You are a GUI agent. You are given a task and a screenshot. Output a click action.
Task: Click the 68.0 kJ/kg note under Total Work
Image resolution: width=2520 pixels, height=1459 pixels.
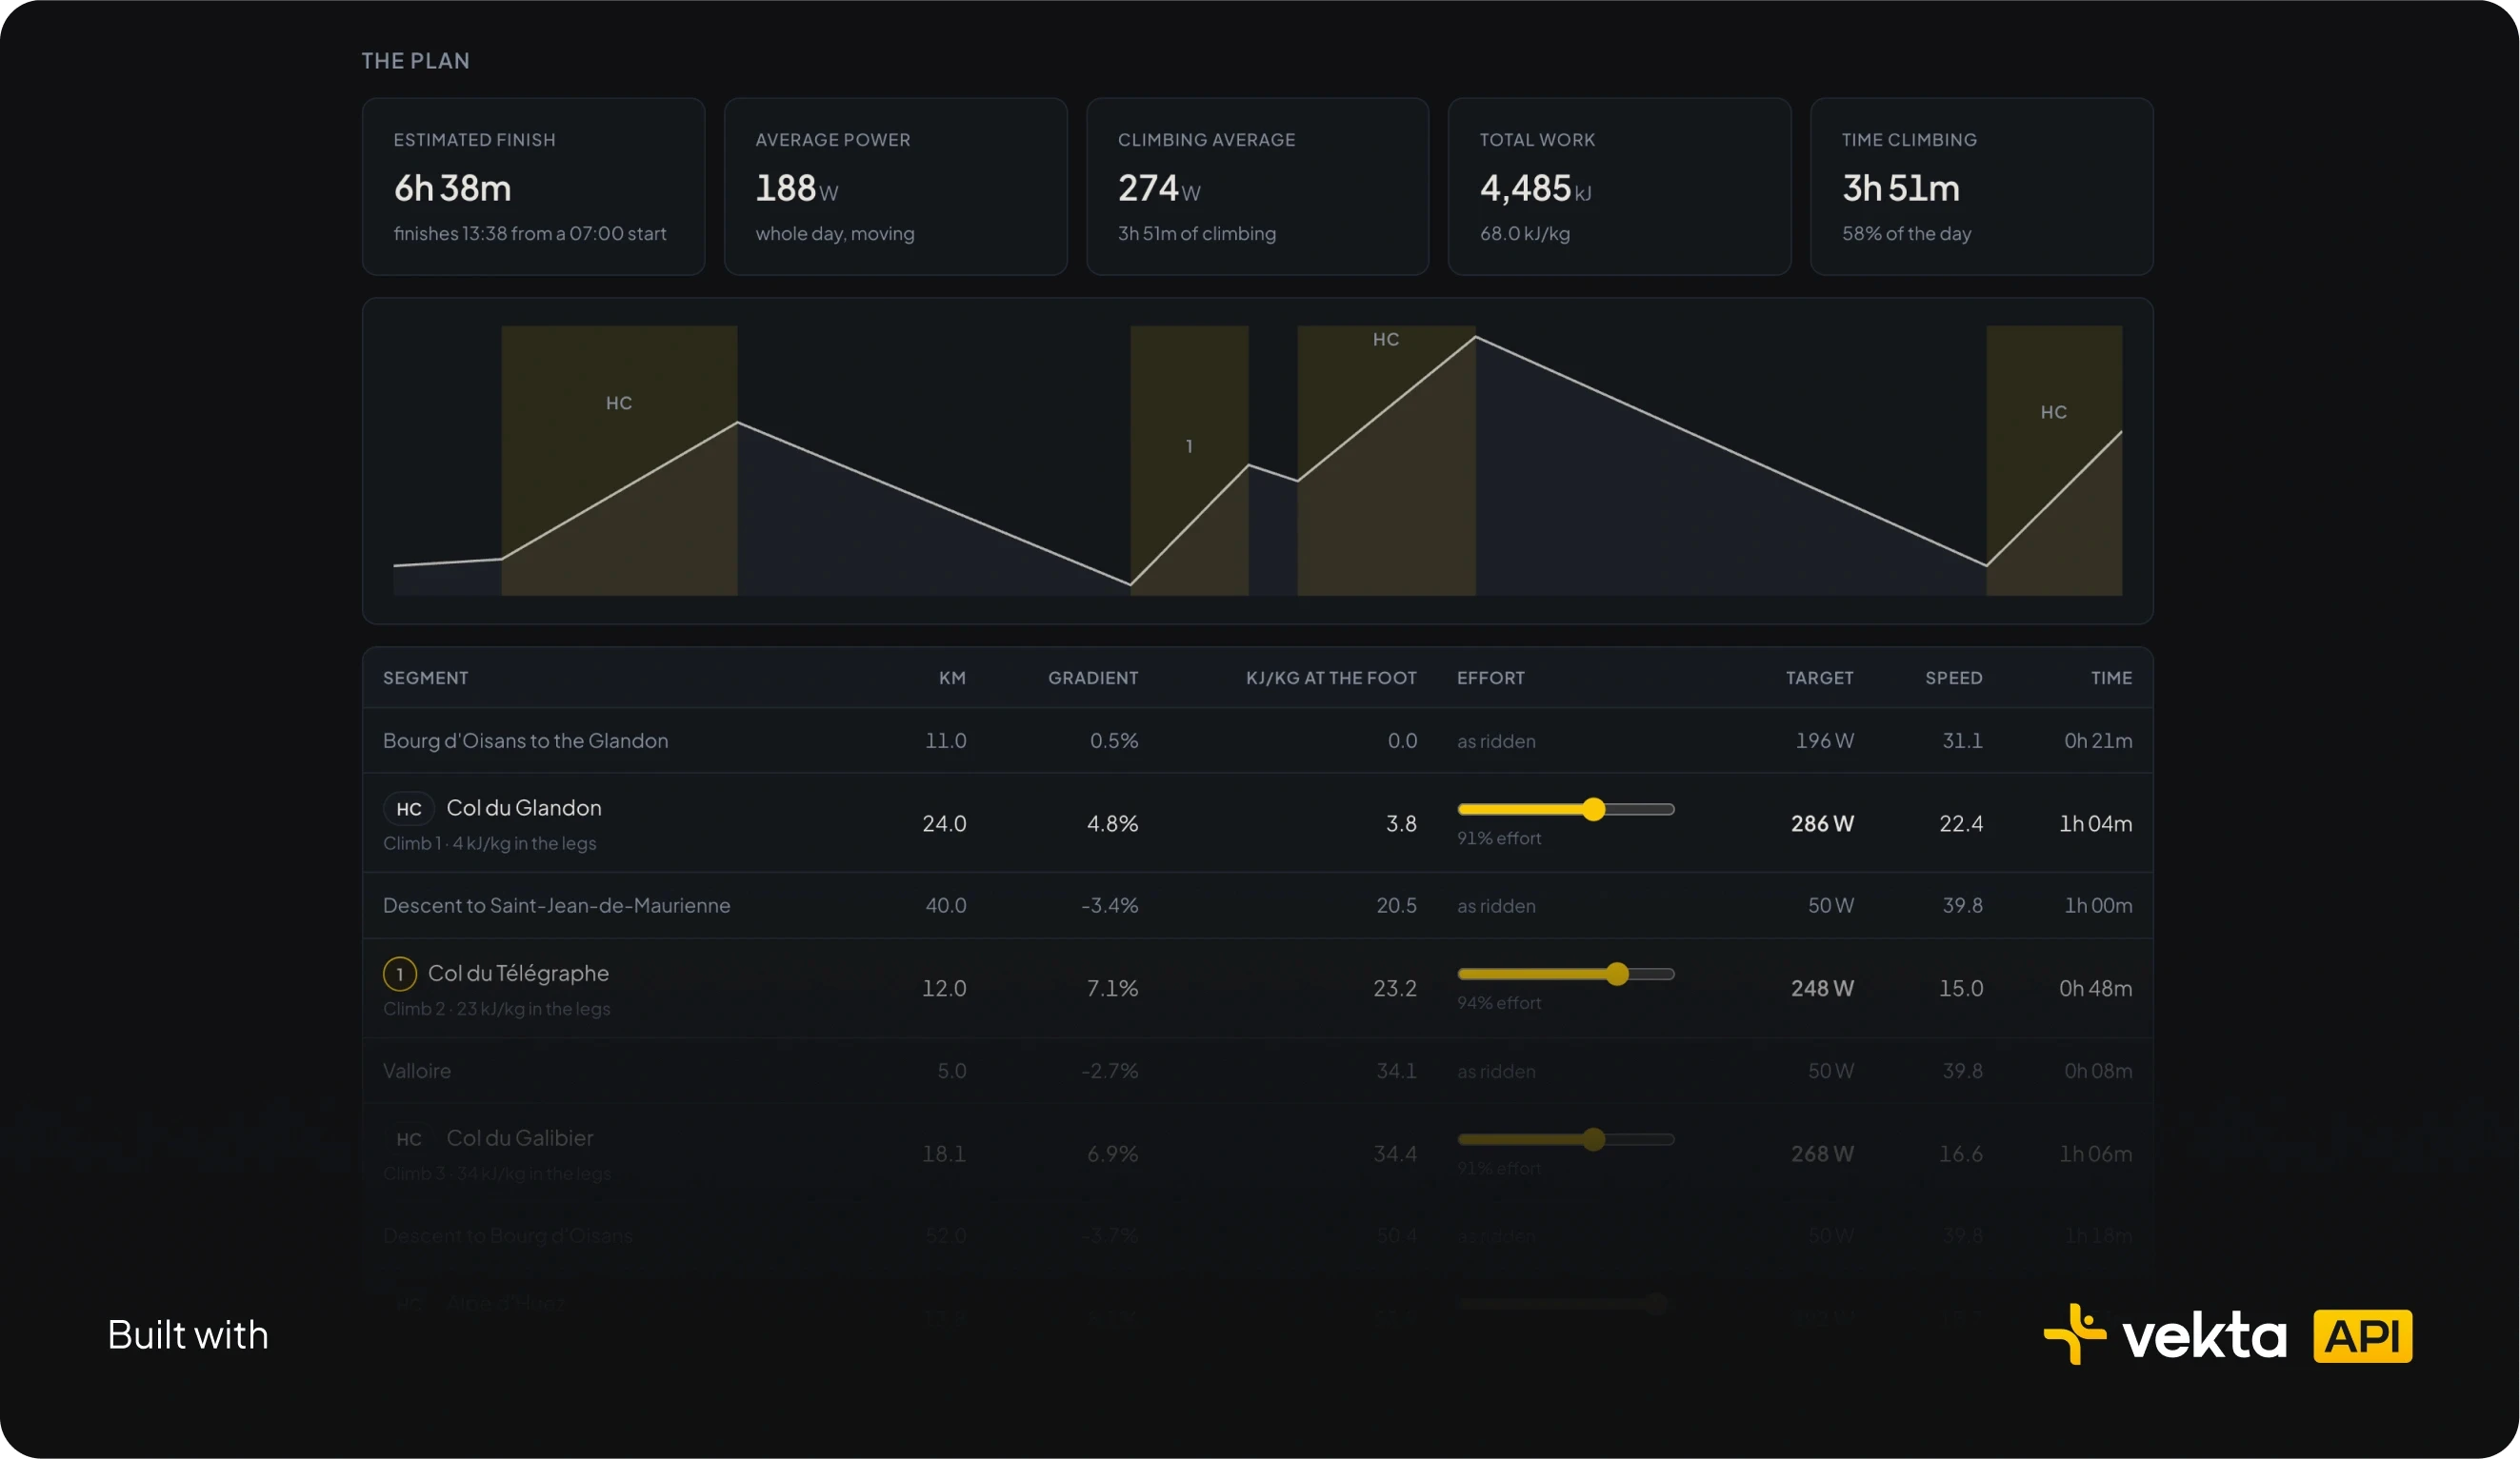(1524, 233)
